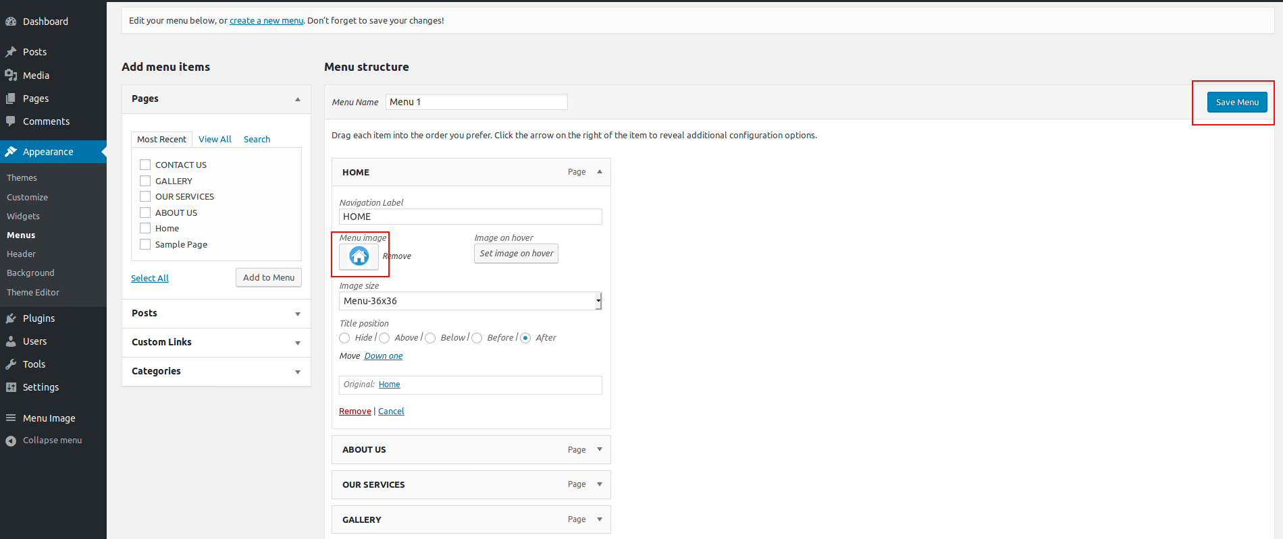Click the Menu Image hamburger icon

click(11, 418)
